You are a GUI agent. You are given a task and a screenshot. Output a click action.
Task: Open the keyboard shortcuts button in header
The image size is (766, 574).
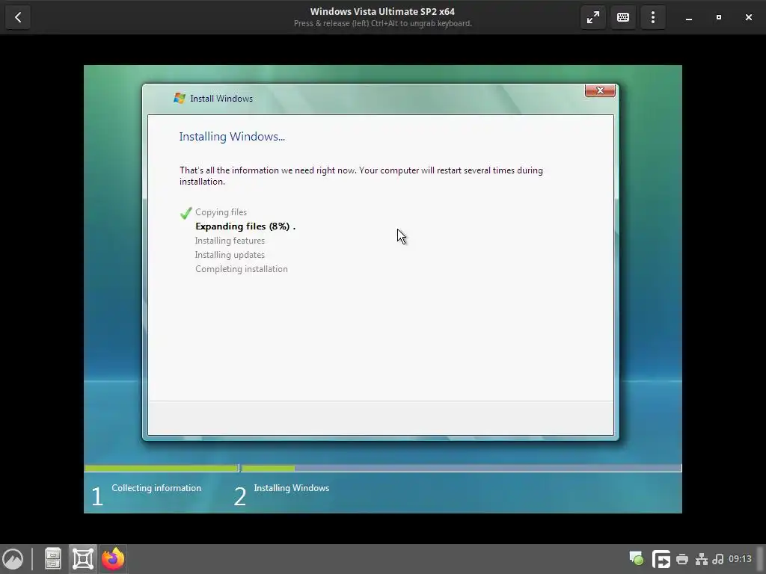(623, 18)
